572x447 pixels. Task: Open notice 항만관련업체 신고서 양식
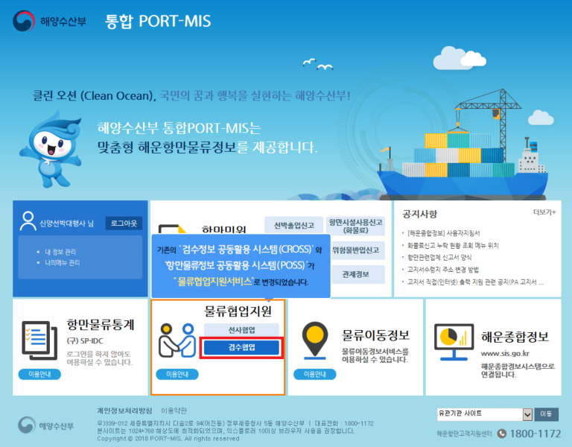[439, 257]
